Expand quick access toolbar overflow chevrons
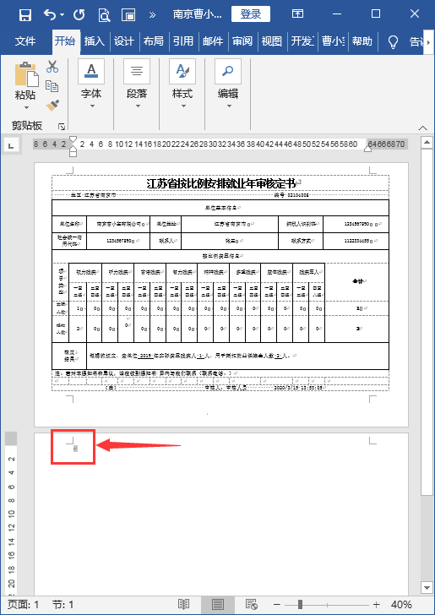The image size is (435, 615). pyautogui.click(x=152, y=15)
